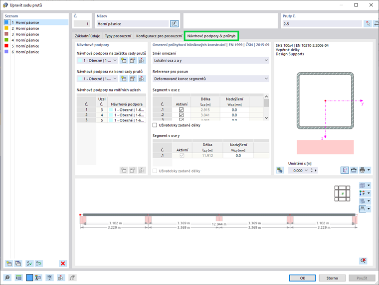
Task: Click invert selection icon below list
Action: click(39, 263)
